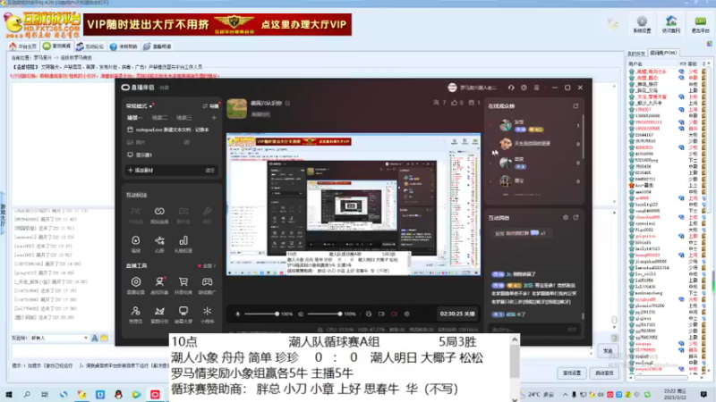
Task: Click the Exit Platform icon in platform window
Action: [701, 25]
